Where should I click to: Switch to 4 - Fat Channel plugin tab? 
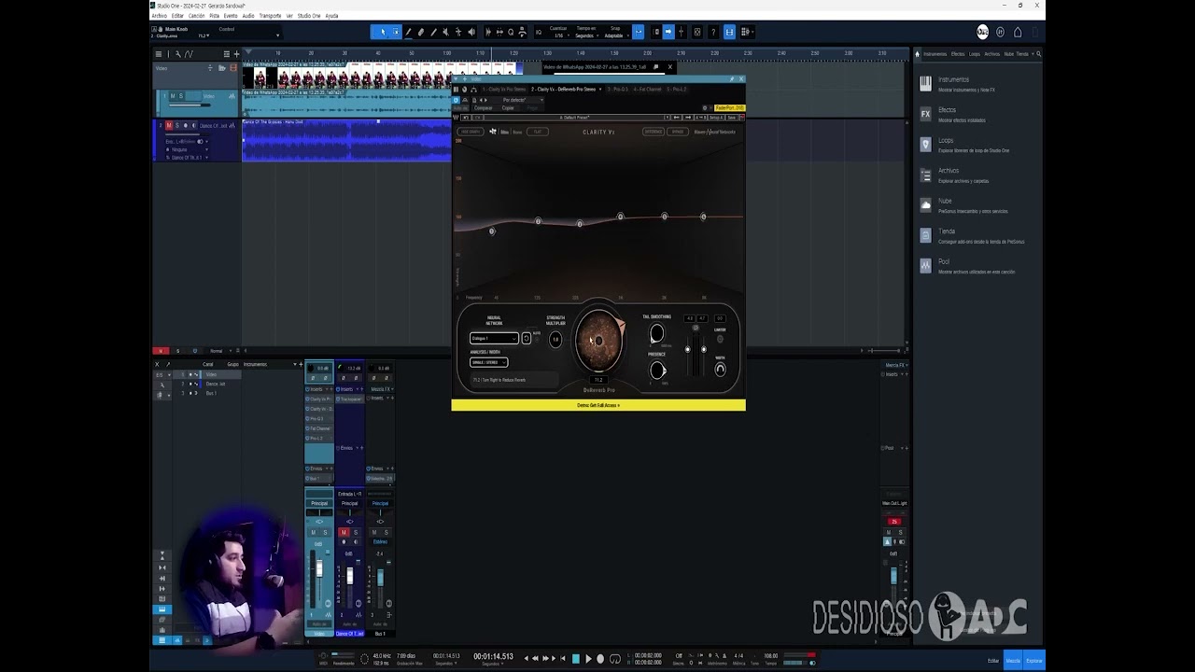(648, 90)
